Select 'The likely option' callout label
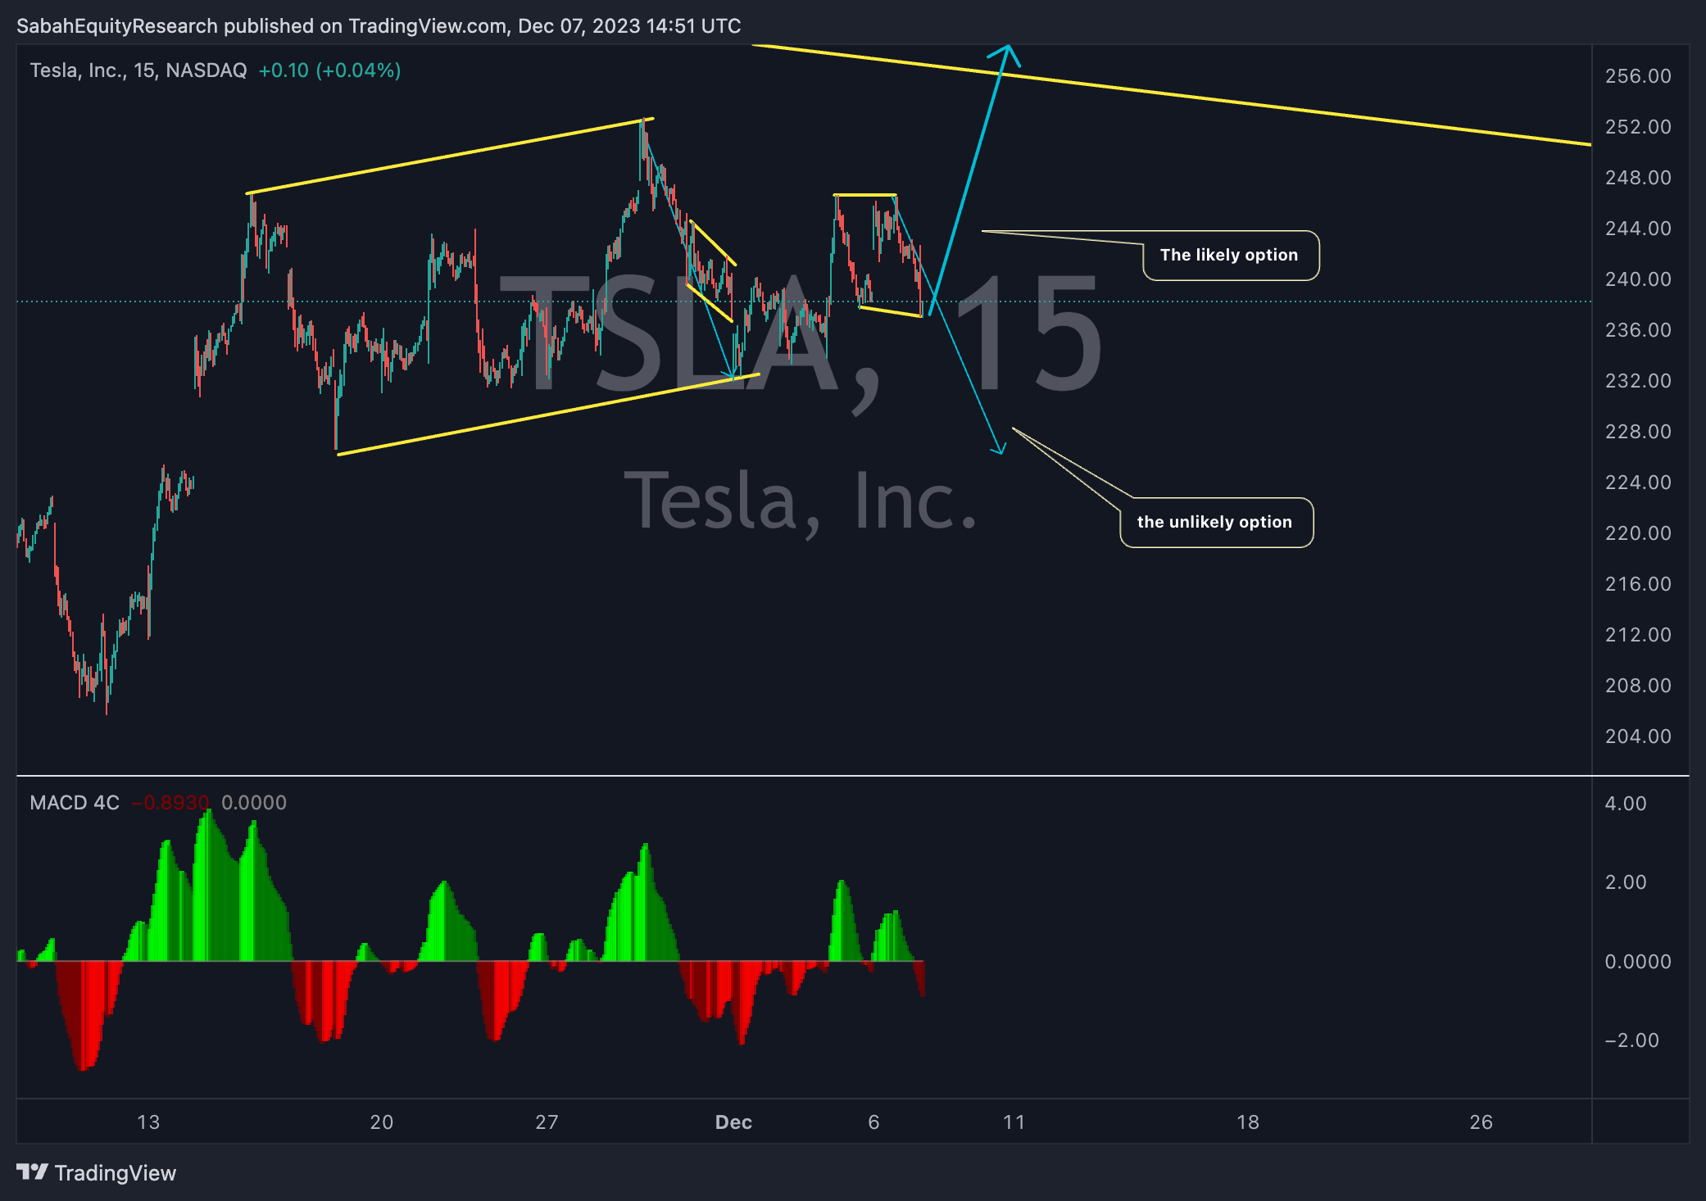The image size is (1706, 1201). (1229, 255)
